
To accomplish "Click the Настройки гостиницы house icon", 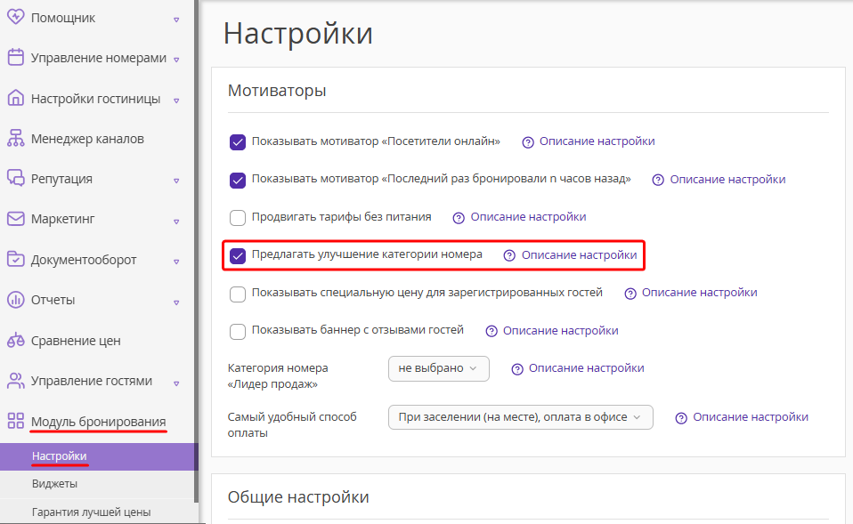I will (x=15, y=98).
